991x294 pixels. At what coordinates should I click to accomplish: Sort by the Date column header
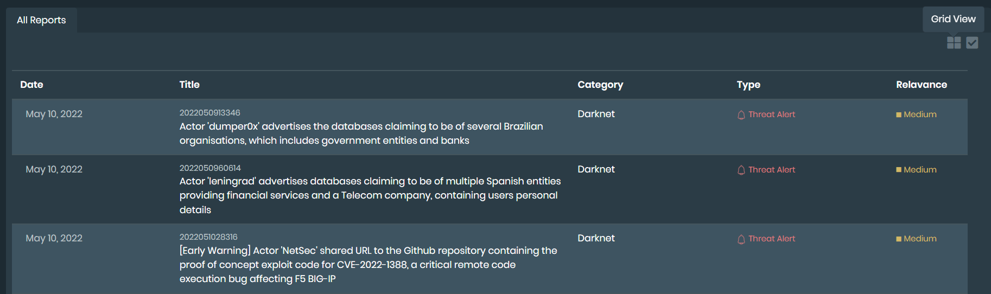click(x=31, y=85)
